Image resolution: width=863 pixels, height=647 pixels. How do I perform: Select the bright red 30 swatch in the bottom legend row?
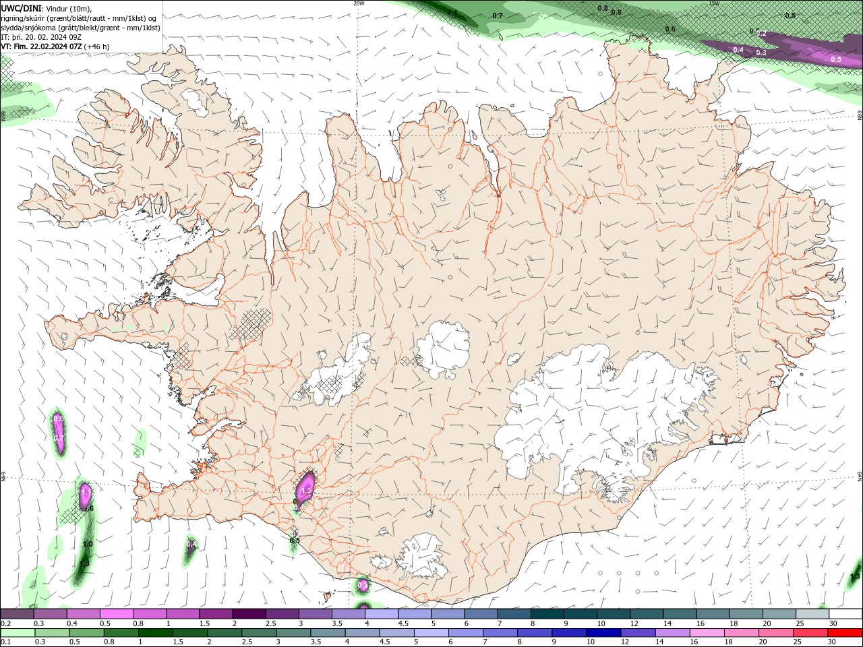pyautogui.click(x=845, y=633)
